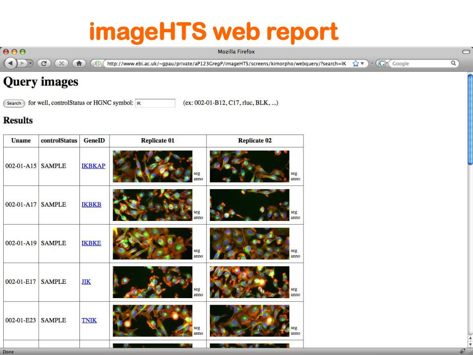Image resolution: width=473 pixels, height=355 pixels.
Task: Go to the Home page icon
Action: click(79, 63)
